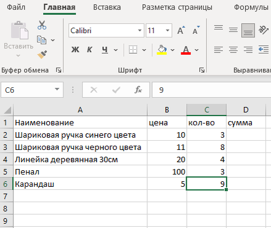271x228 pixels.
Task: Apply yellow fill color bucket
Action: click(162, 50)
